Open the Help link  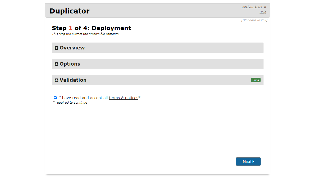coord(263,12)
